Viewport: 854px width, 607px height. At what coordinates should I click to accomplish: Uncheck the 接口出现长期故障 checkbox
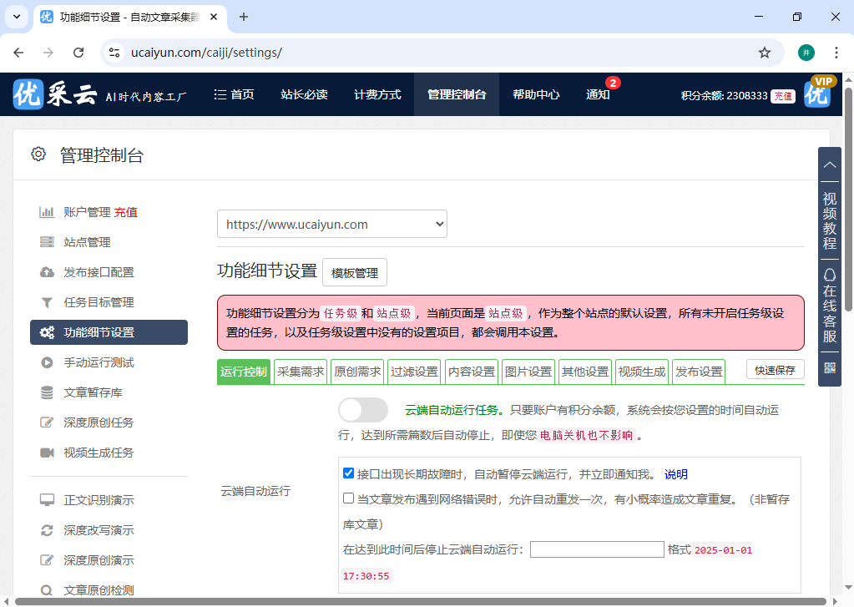tap(348, 473)
